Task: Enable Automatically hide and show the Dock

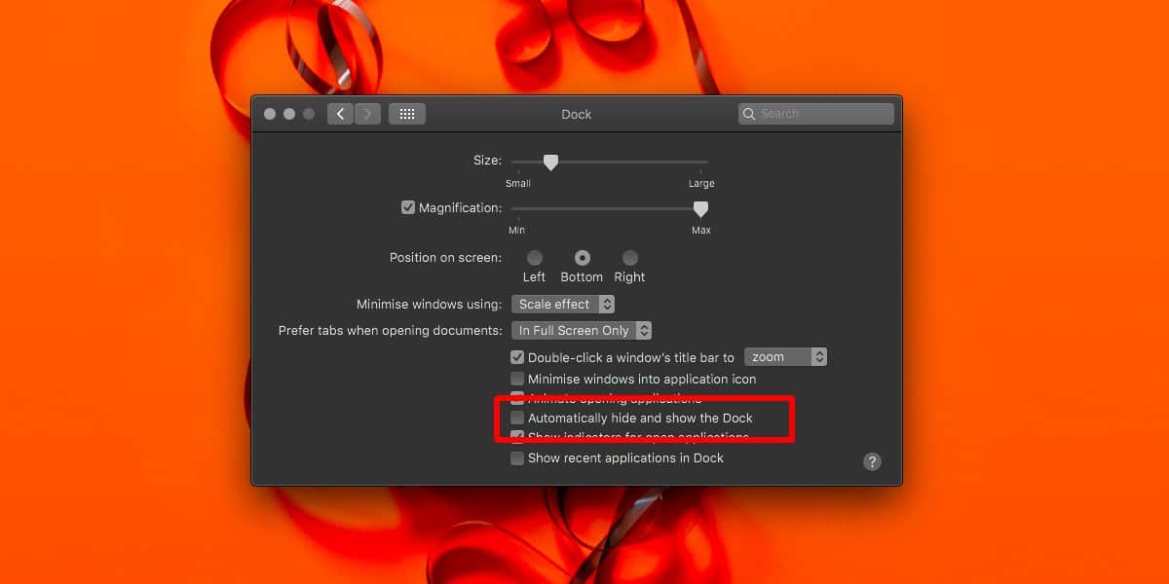Action: [x=517, y=418]
